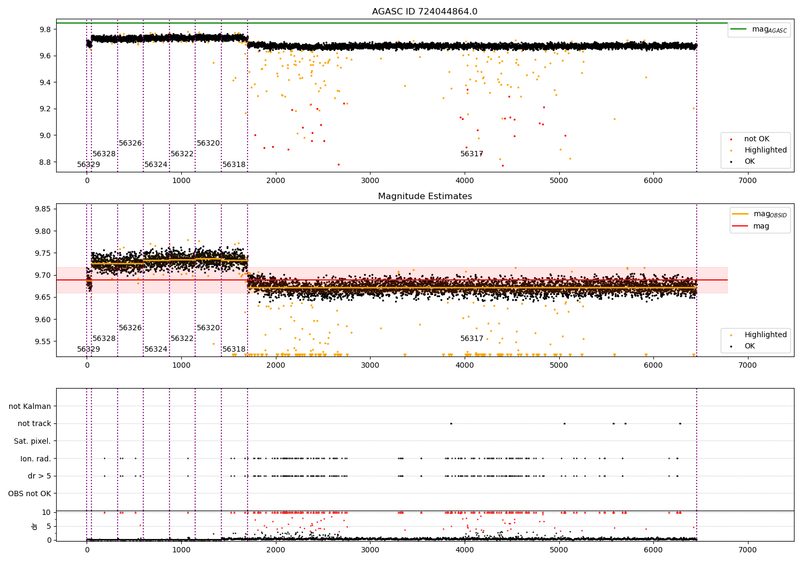This screenshot has height=562, width=802.
Task: Select the 56324 label in Magnitude Estimates plot
Action: 156,350
